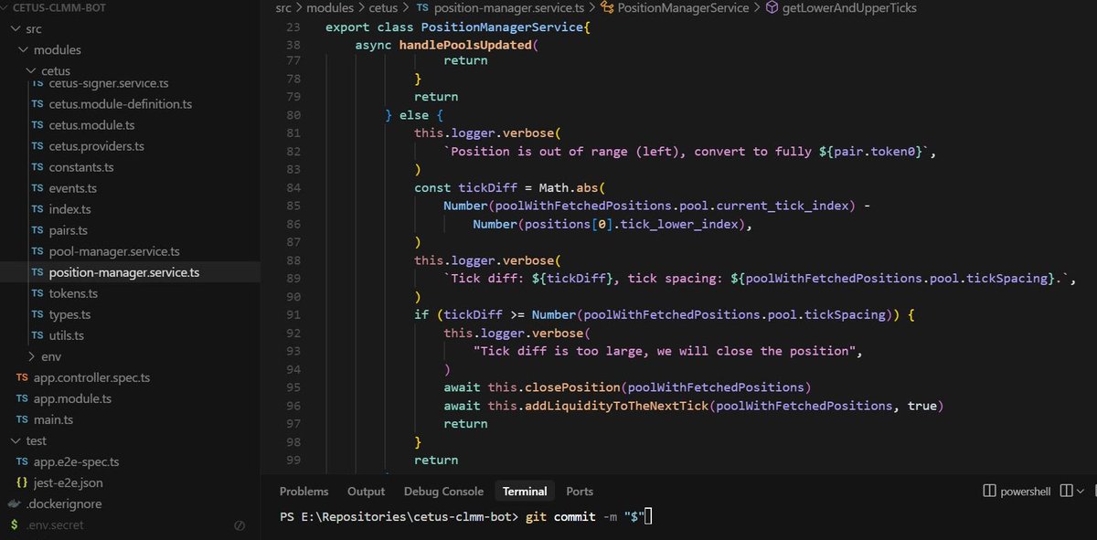Click line number 84 in the gutter

pyautogui.click(x=293, y=187)
